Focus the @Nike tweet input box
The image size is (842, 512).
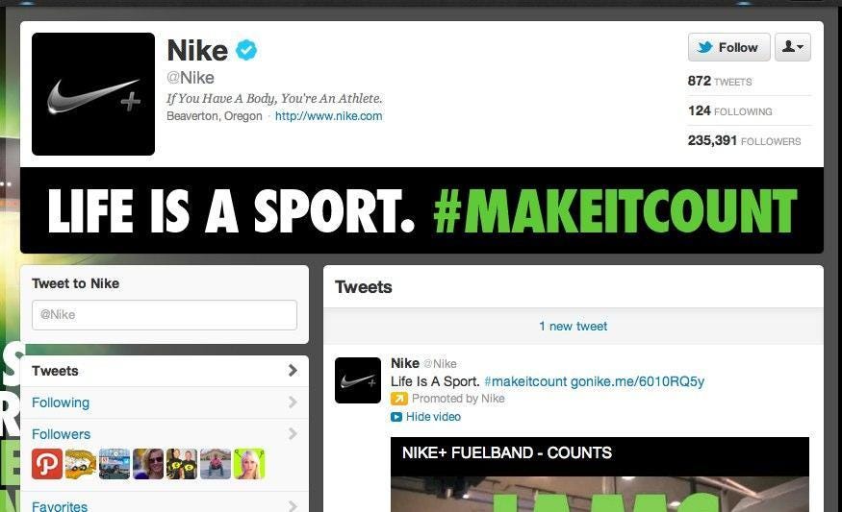[165, 315]
